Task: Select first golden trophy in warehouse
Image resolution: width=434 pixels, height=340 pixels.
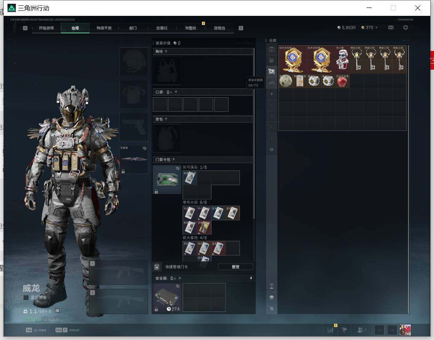Action: pyautogui.click(x=293, y=59)
